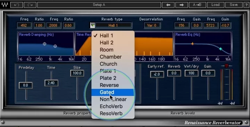Click the undo arrow icon
The width and height of the screenshot is (250, 127).
17,5
